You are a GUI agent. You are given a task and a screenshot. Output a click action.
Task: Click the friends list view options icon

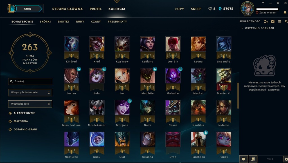coord(280,21)
